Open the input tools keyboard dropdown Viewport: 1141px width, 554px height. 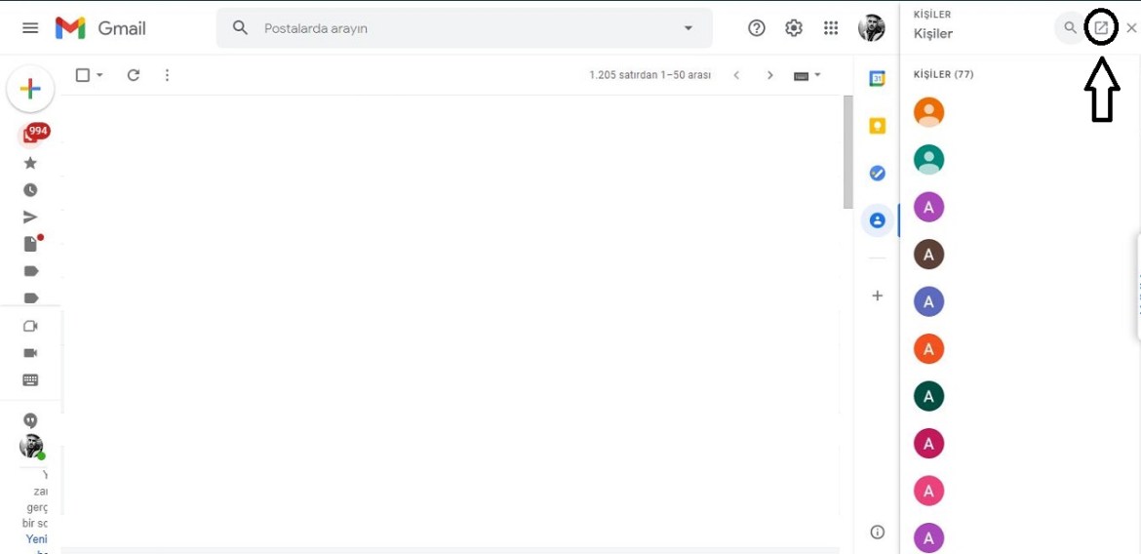[x=807, y=75]
